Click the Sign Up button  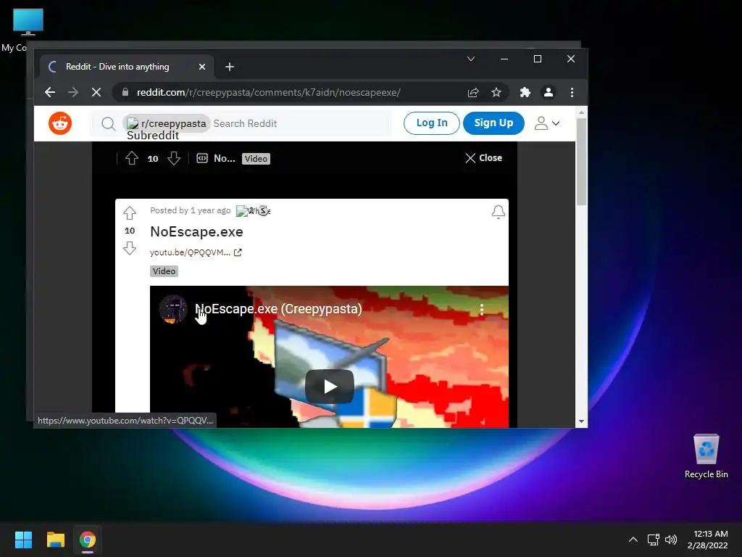tap(493, 123)
